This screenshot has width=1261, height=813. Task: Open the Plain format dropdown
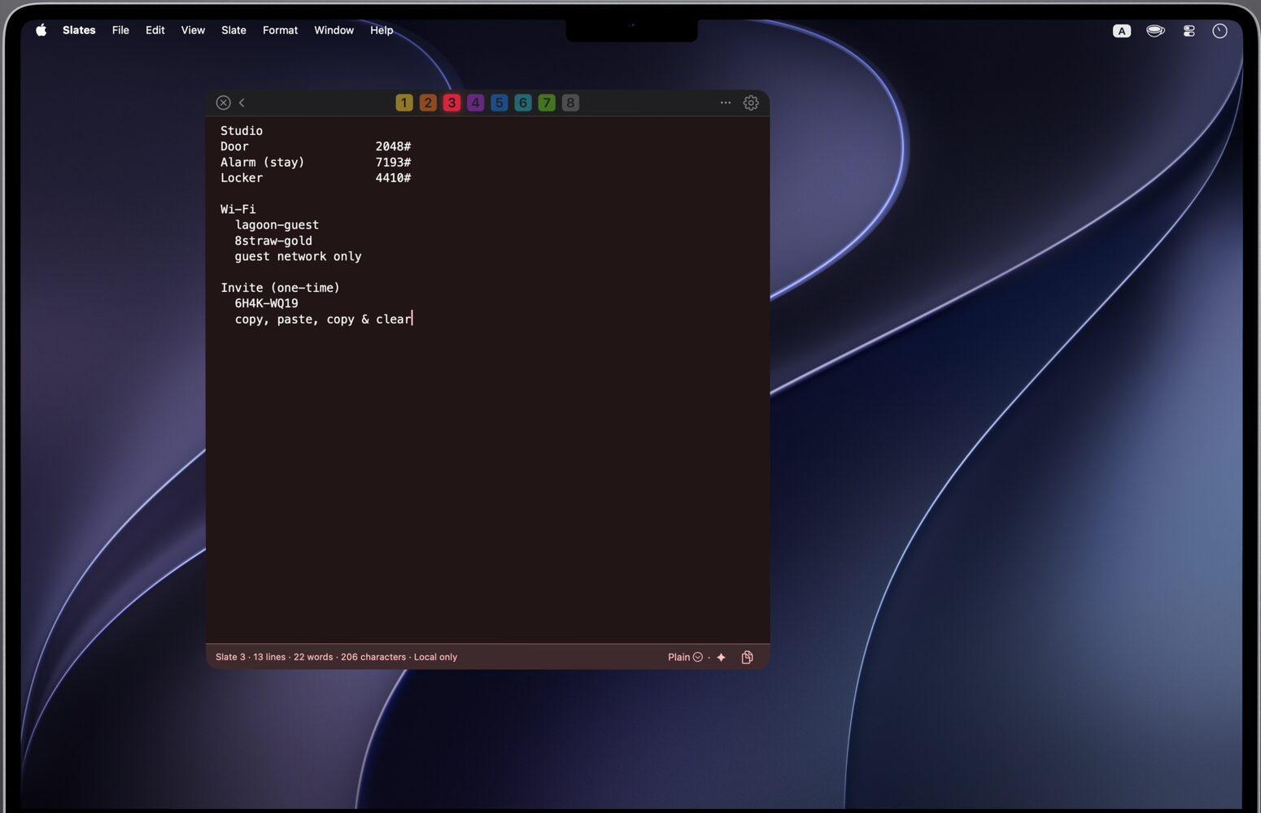pyautogui.click(x=685, y=657)
